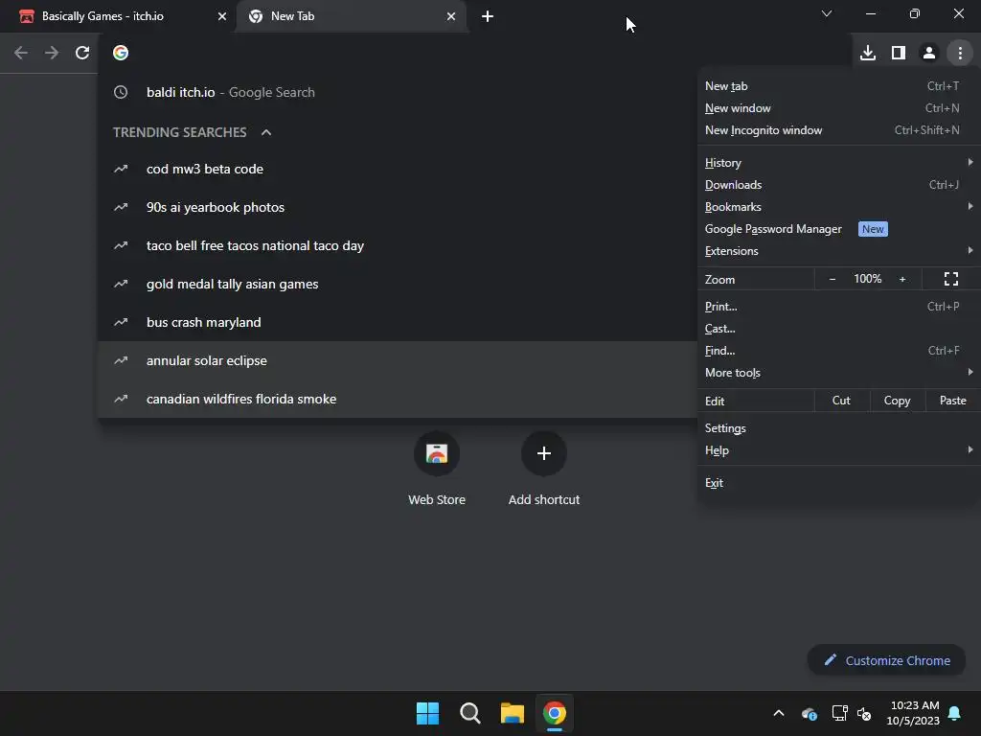Select 'canadian wildfires florida smoke' suggestion
Screen dimensions: 981x736
398,399
